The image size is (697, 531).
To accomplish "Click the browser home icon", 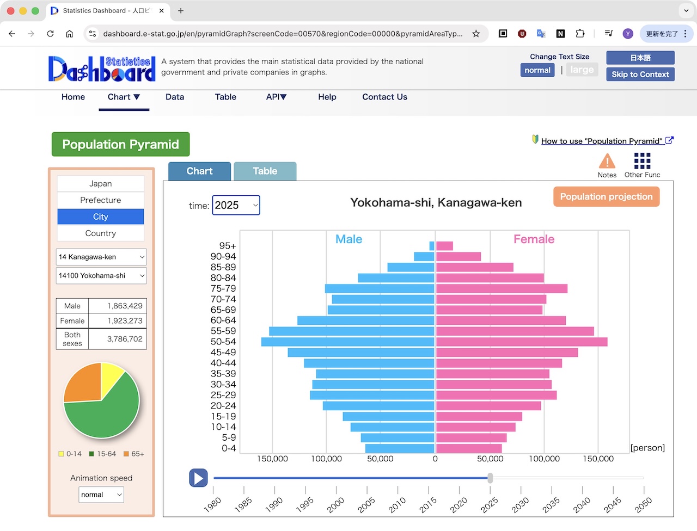I will pos(70,34).
